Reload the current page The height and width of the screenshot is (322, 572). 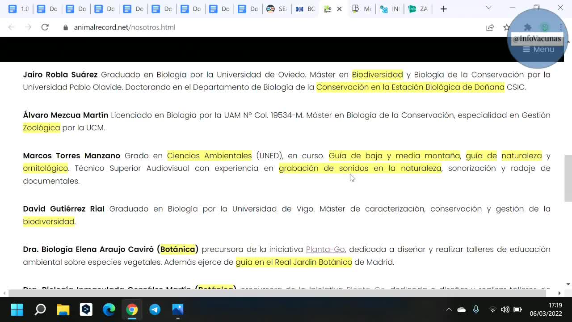click(45, 27)
